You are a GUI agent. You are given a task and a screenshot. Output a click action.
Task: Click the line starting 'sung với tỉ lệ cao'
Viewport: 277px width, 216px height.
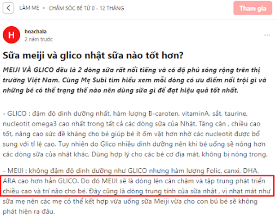pyautogui.click(x=134, y=144)
